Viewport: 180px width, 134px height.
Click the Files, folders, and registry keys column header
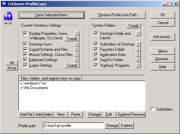[50, 78]
